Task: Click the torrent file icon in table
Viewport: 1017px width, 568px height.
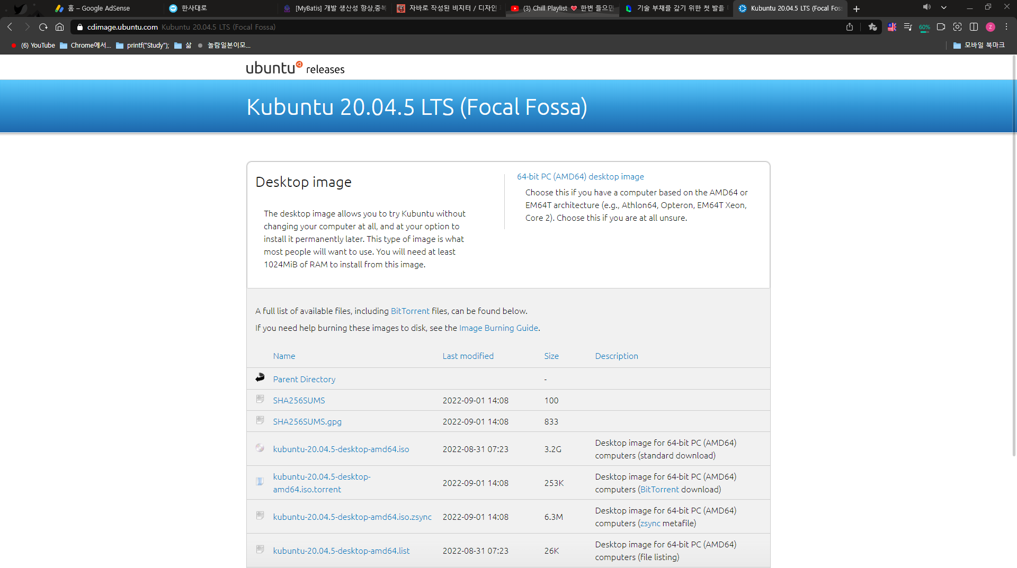Action: pos(260,481)
